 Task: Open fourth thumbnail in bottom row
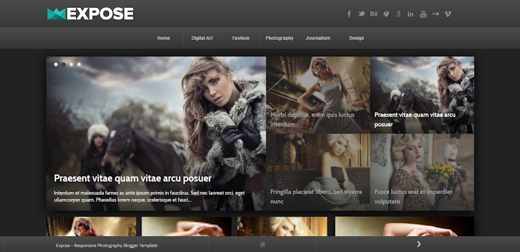tap(405, 226)
